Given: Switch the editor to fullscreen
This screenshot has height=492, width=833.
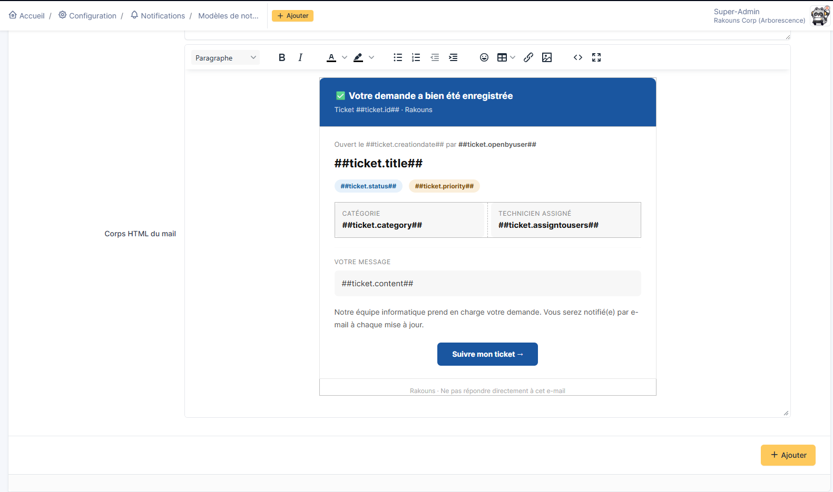Looking at the screenshot, I should click(596, 57).
